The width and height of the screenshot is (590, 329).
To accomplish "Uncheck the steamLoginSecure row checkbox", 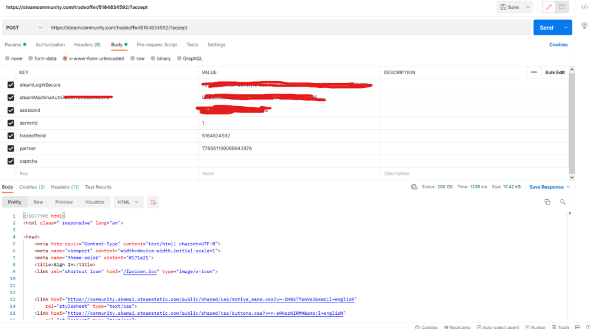I will (11, 85).
